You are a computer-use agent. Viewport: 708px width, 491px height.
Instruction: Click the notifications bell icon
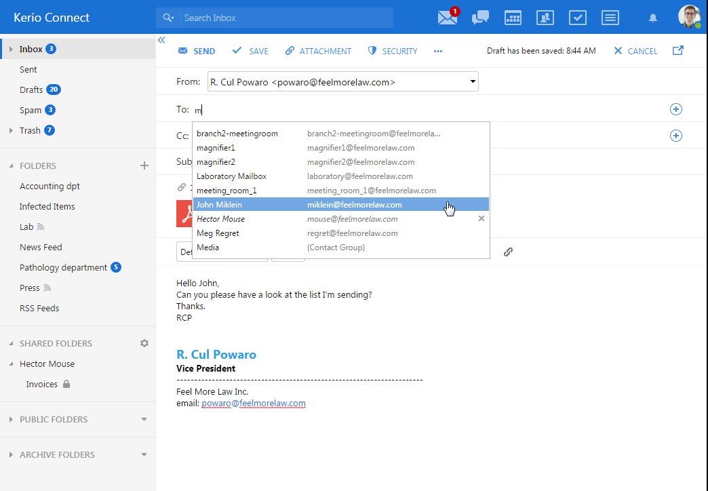(653, 18)
